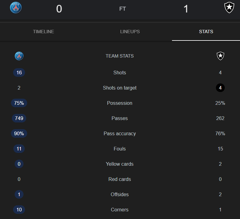
Task: Click the Team Stats heading
Action: click(x=120, y=56)
